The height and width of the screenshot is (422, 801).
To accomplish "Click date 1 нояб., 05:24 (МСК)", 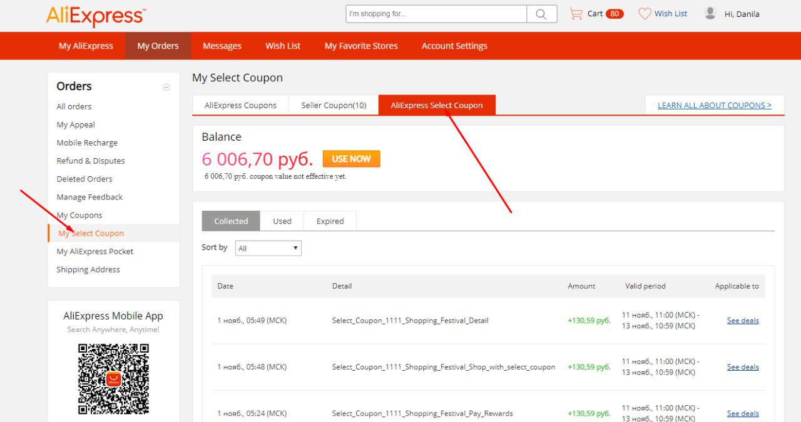I will (252, 413).
